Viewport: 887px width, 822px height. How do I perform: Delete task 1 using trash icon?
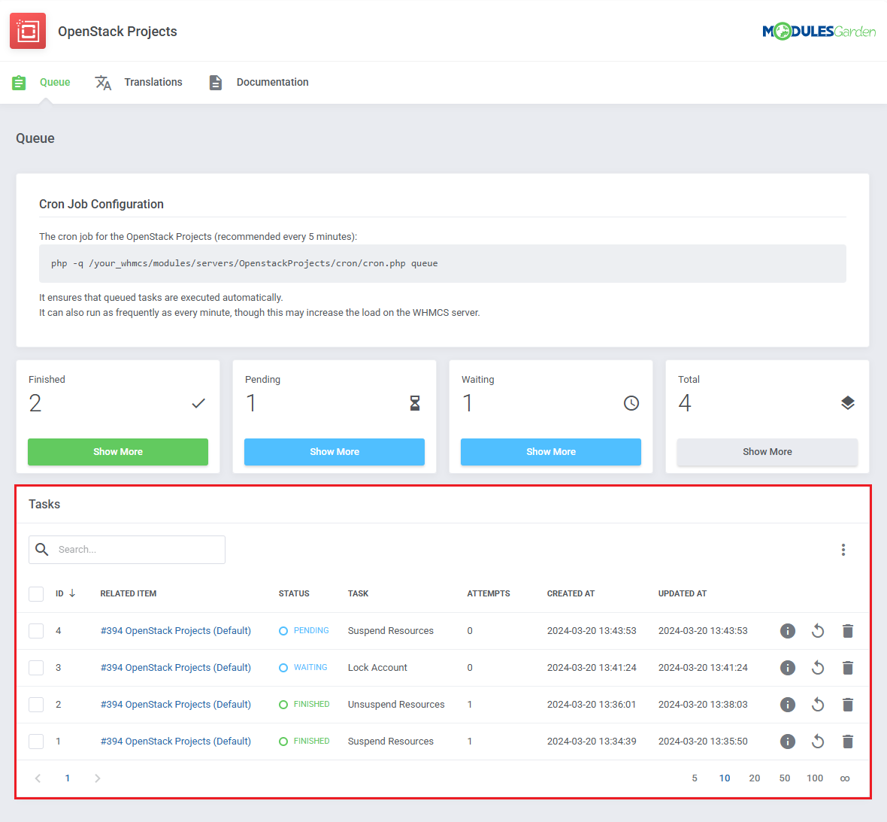coord(847,741)
